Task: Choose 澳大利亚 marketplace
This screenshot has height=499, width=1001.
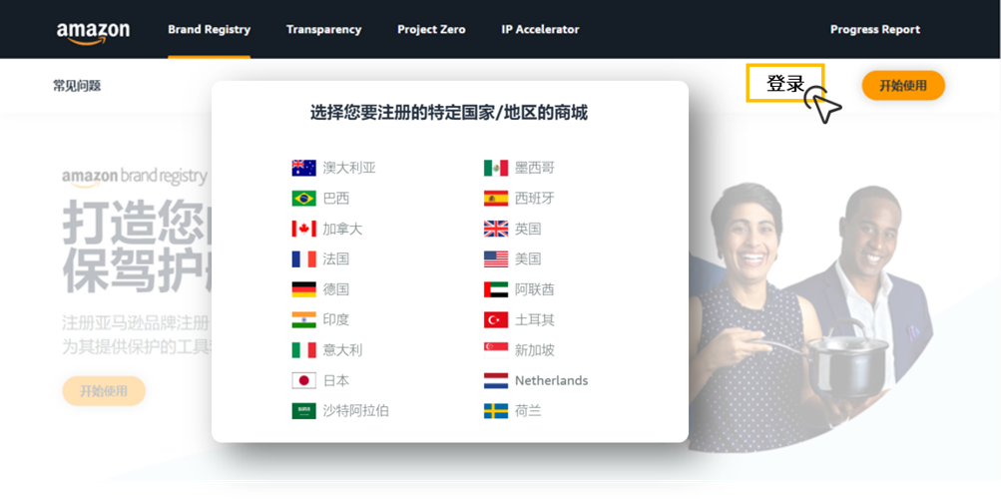Action: click(x=349, y=168)
